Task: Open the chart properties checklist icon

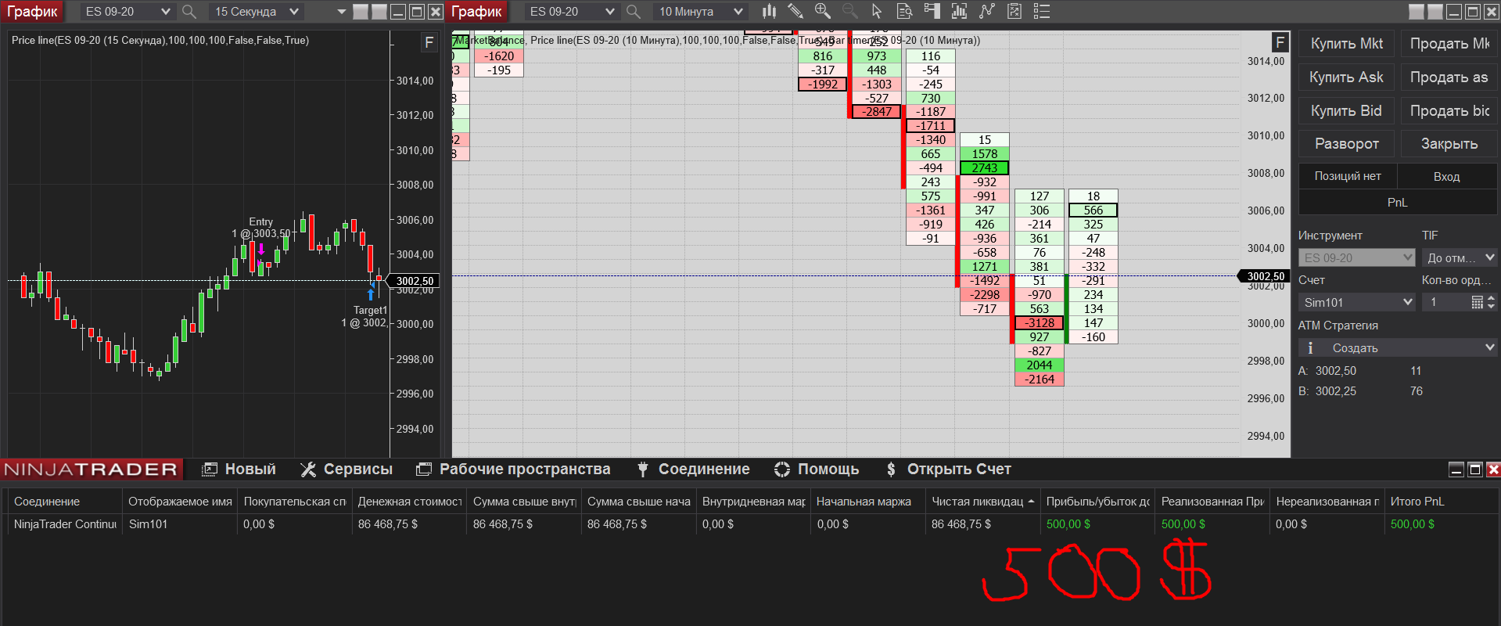Action: (x=1014, y=11)
